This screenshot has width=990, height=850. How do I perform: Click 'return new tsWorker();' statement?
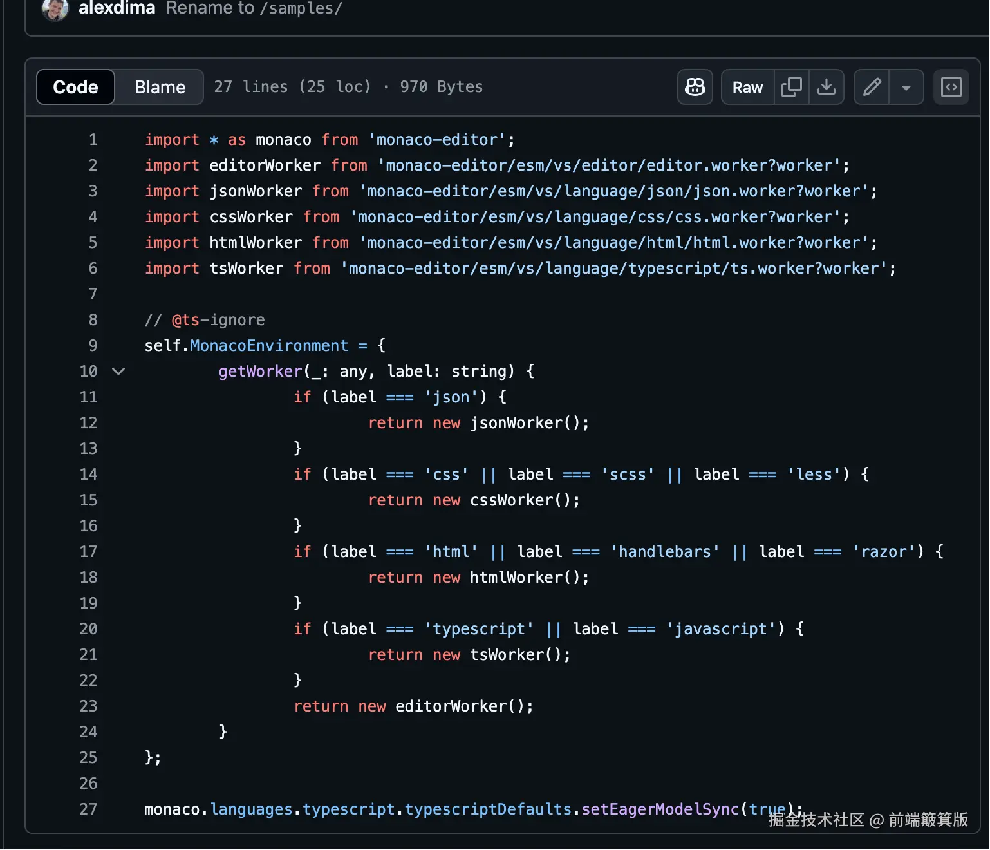click(469, 655)
